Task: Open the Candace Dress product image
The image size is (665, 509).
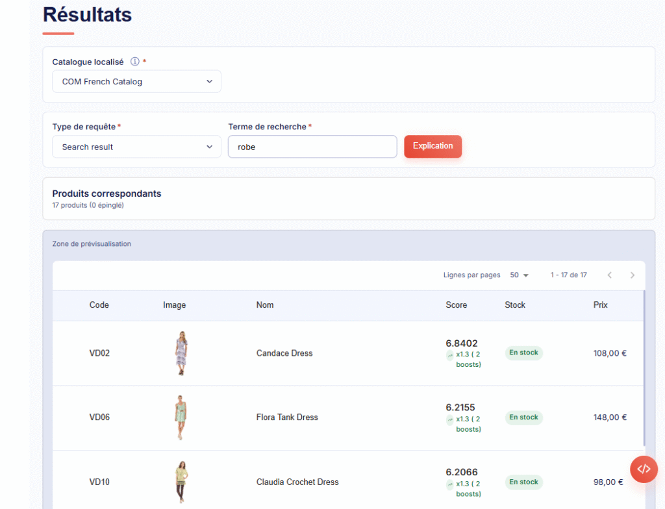Action: tap(181, 353)
